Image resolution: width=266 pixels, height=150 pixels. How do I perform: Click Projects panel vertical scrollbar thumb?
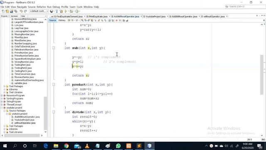tap(45, 113)
